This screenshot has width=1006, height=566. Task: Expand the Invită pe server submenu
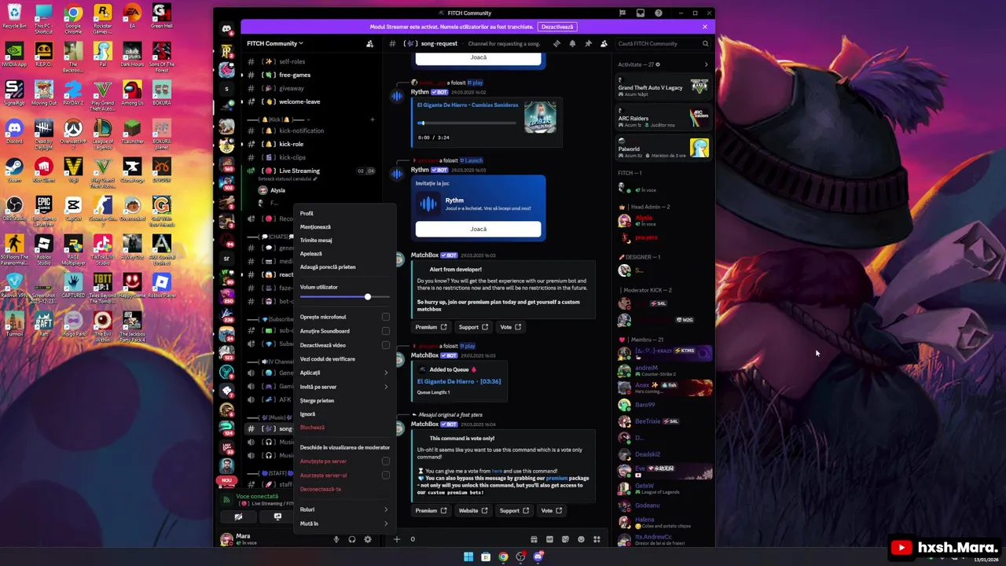(x=344, y=387)
